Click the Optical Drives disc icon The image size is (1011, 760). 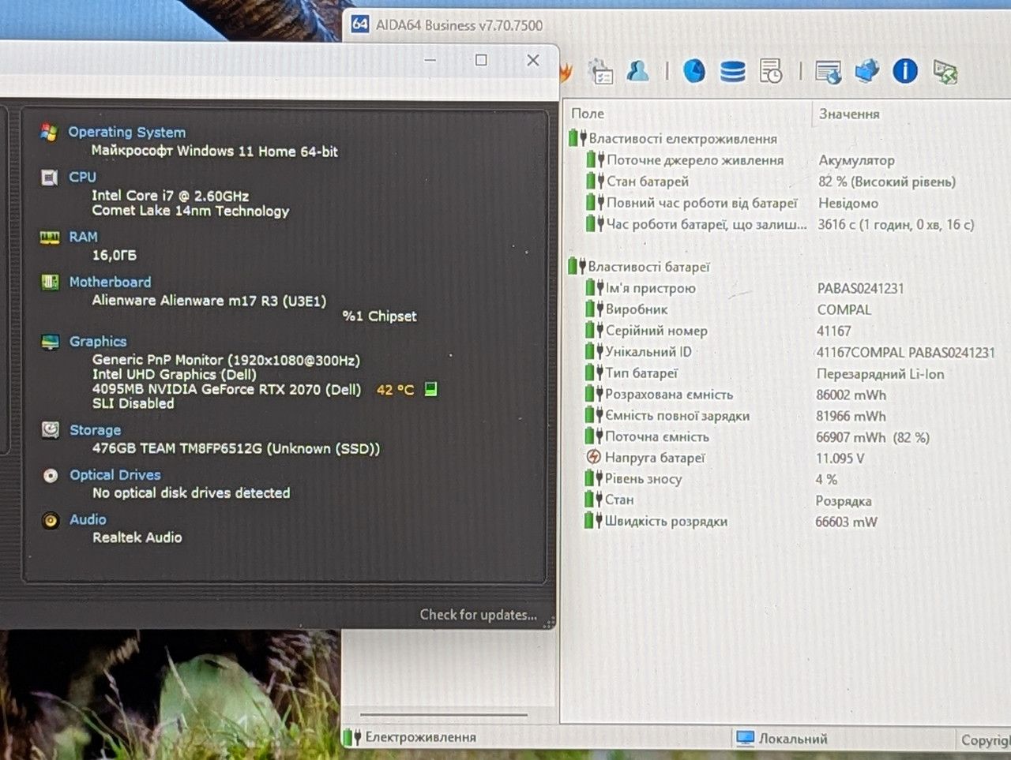[51, 475]
